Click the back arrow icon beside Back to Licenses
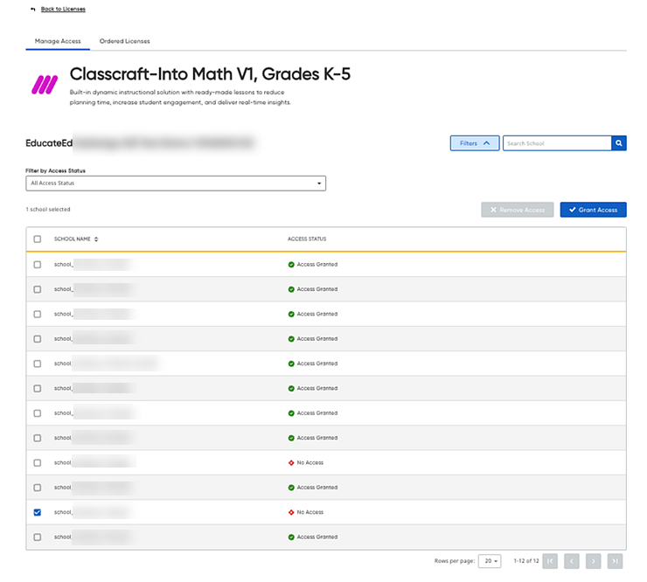Image resolution: width=647 pixels, height=582 pixels. pyautogui.click(x=33, y=9)
